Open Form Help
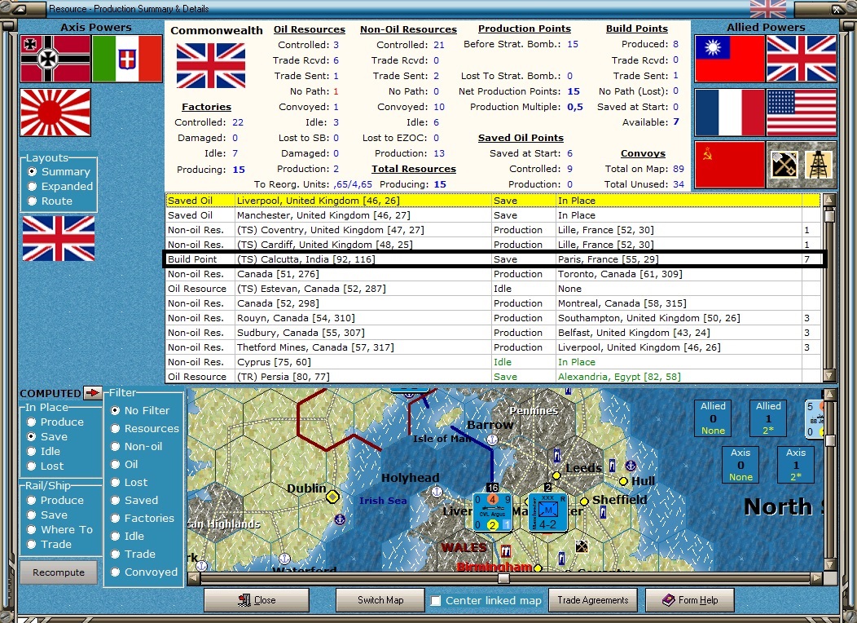This screenshot has width=857, height=623. click(690, 600)
